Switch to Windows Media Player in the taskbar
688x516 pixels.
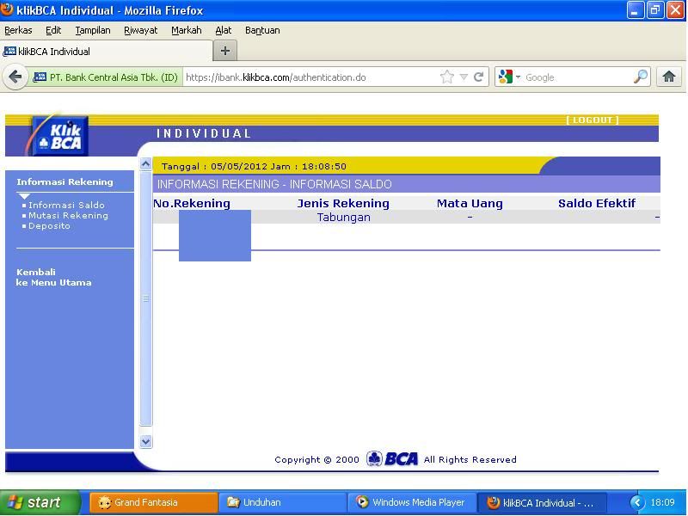(412, 502)
